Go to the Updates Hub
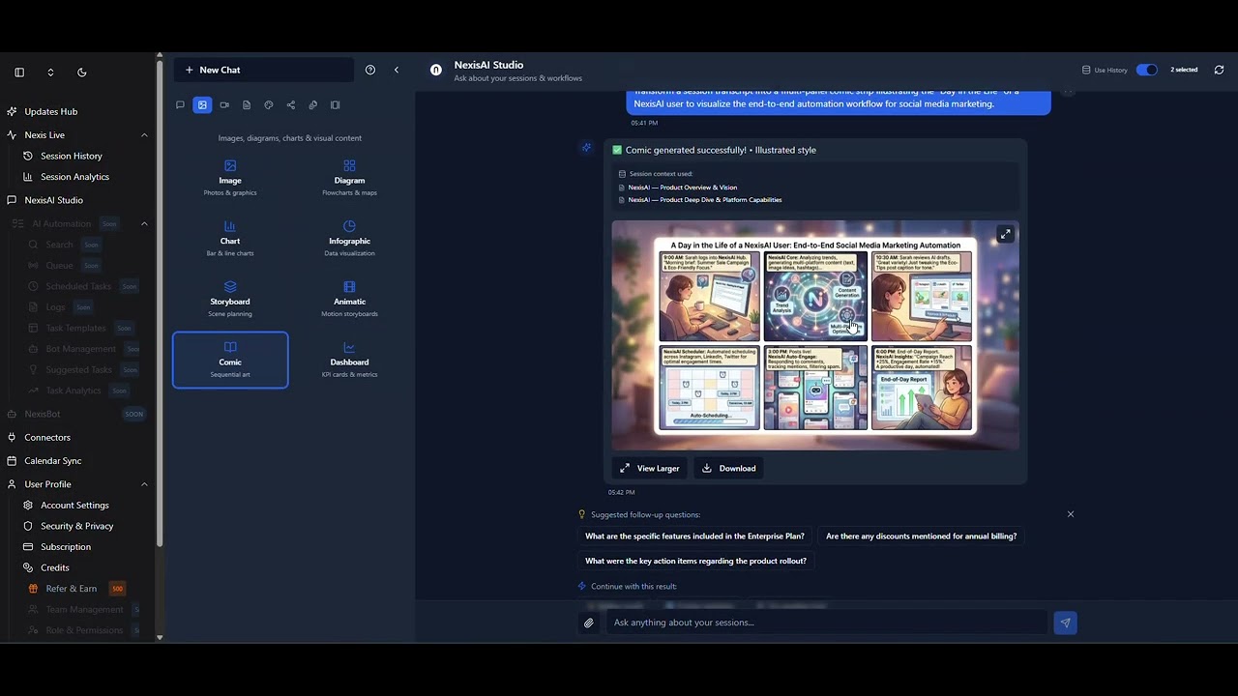1238x696 pixels. [x=51, y=111]
